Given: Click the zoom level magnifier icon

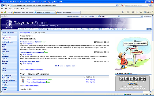Looking at the screenshot, I should pos(144,95).
